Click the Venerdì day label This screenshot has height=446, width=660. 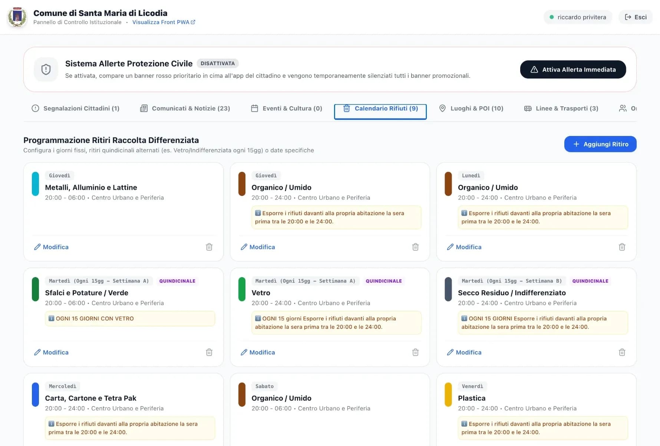(472, 386)
